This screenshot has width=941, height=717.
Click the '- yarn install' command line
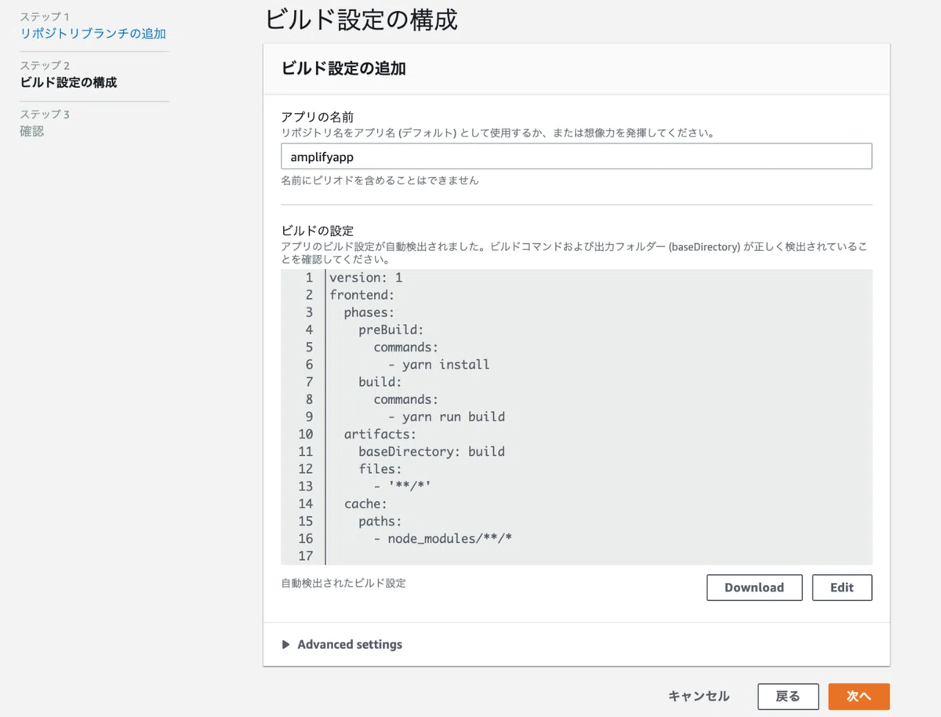[x=439, y=364]
